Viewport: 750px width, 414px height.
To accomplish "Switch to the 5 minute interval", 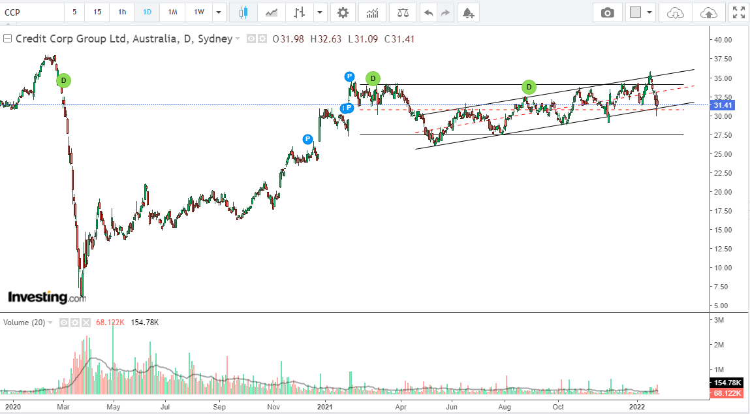I will tap(74, 12).
